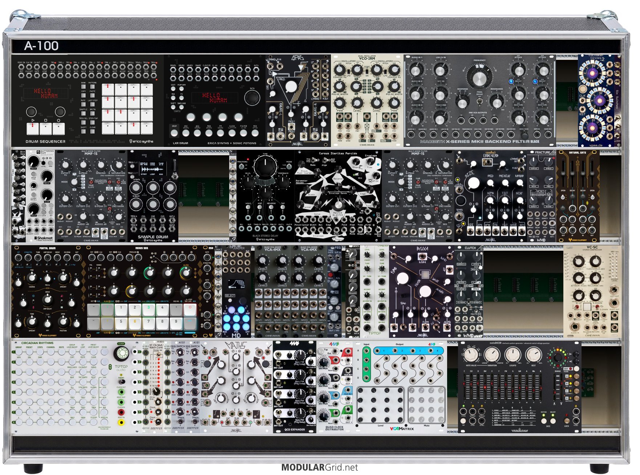Image resolution: width=640 pixels, height=475 pixels.
Task: Select the FILTER page button on LXR Drum
Action: coord(243,133)
